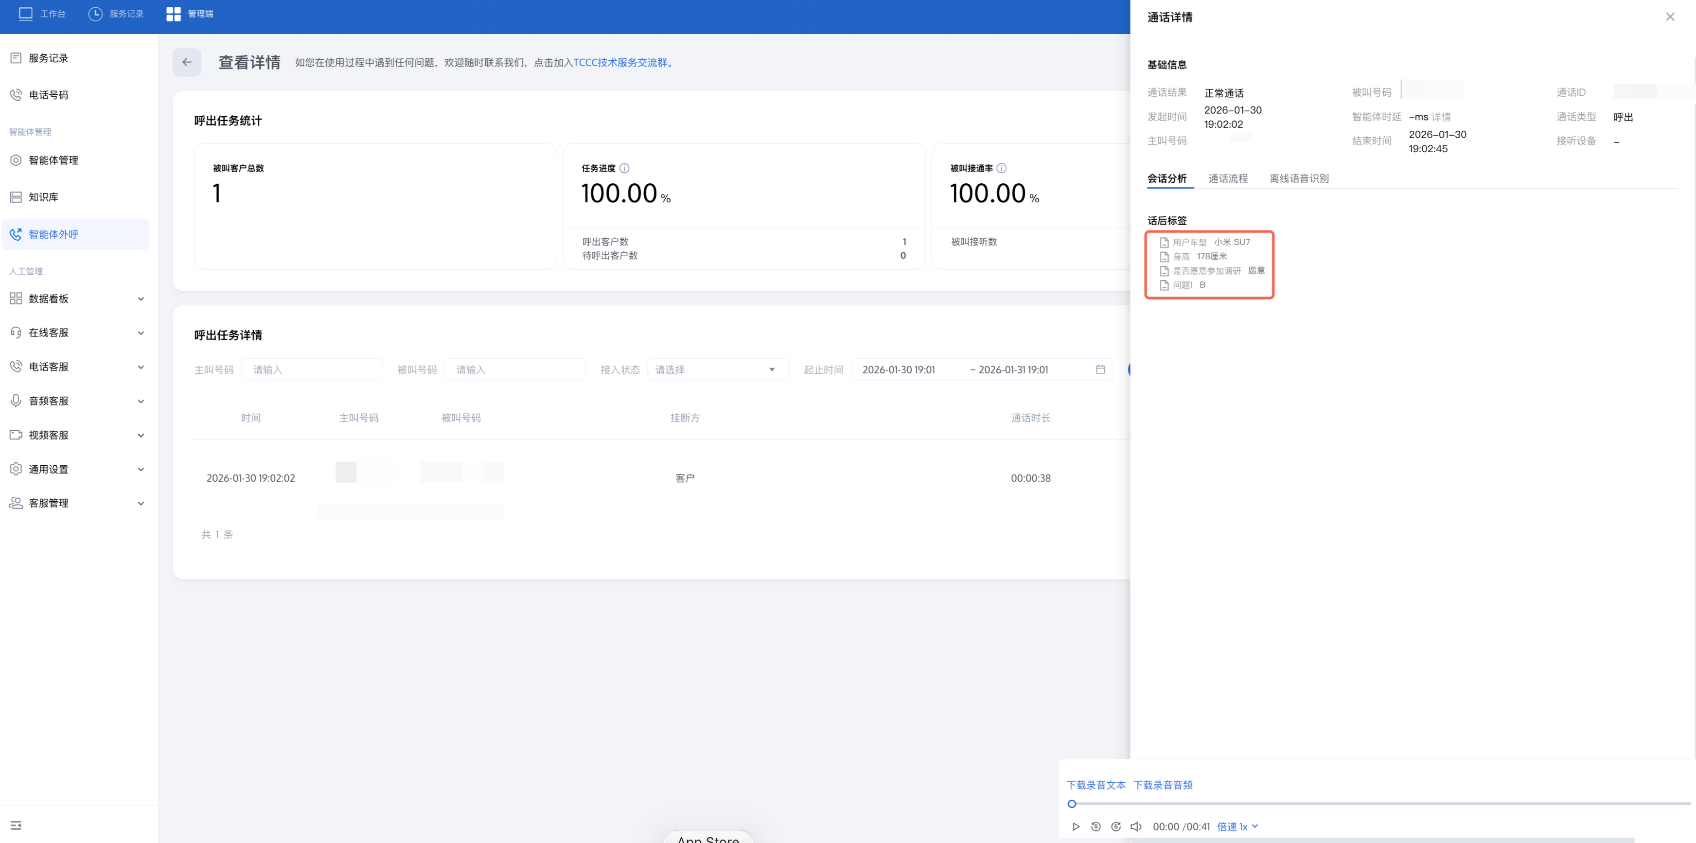Image resolution: width=1696 pixels, height=843 pixels.
Task: Switch to the 通话流程 tab
Action: pos(1228,178)
